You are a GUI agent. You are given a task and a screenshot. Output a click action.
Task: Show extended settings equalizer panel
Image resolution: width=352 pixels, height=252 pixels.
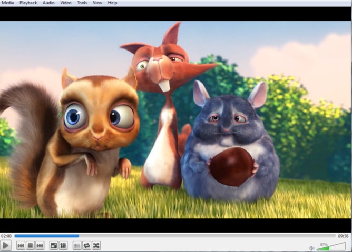63,246
